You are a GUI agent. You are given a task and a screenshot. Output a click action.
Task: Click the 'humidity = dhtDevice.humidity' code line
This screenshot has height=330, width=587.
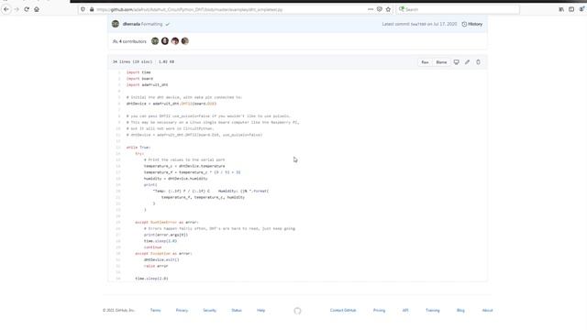pyautogui.click(x=175, y=179)
